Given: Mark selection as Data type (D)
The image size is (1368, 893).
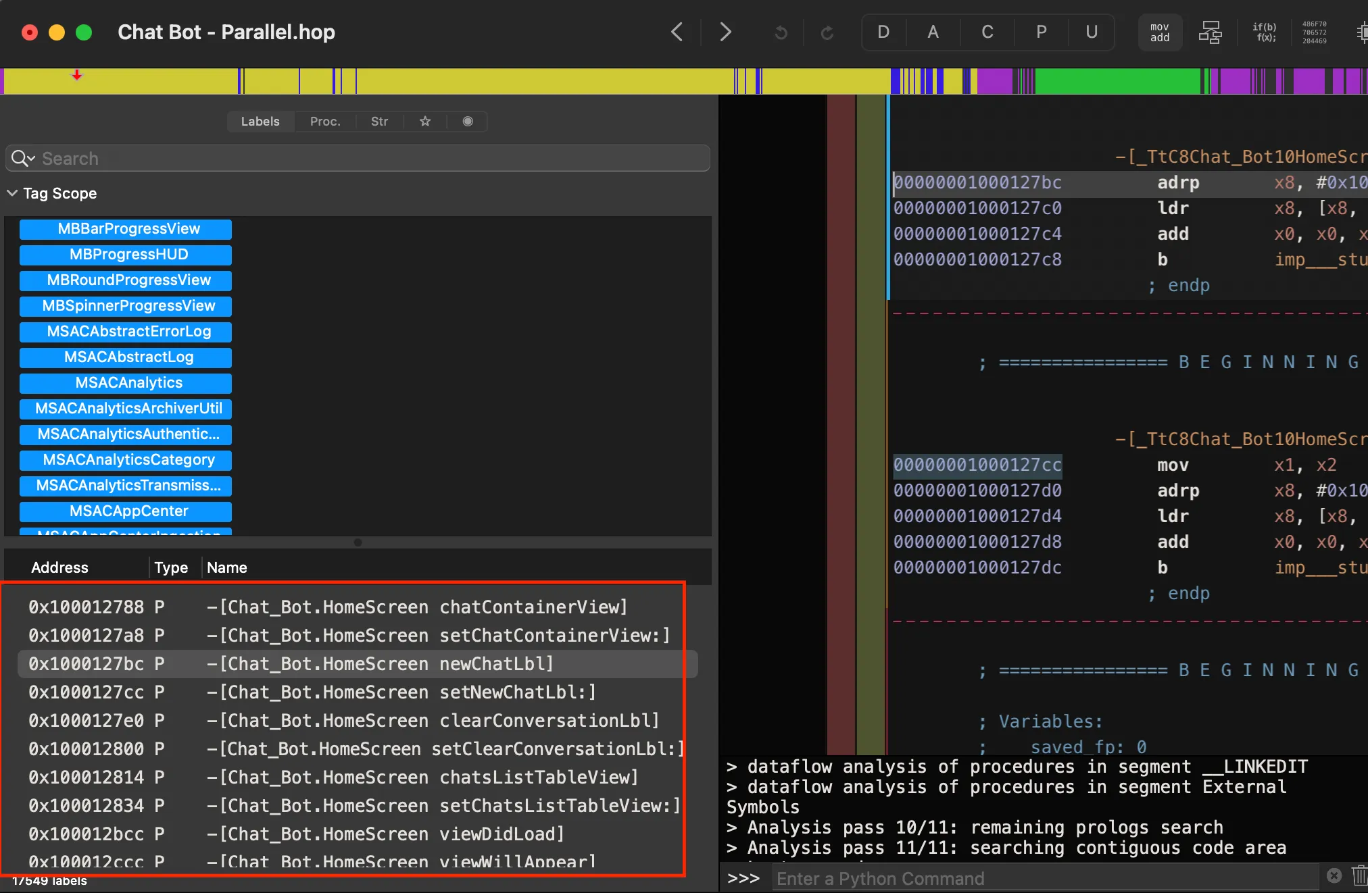Looking at the screenshot, I should (x=883, y=32).
